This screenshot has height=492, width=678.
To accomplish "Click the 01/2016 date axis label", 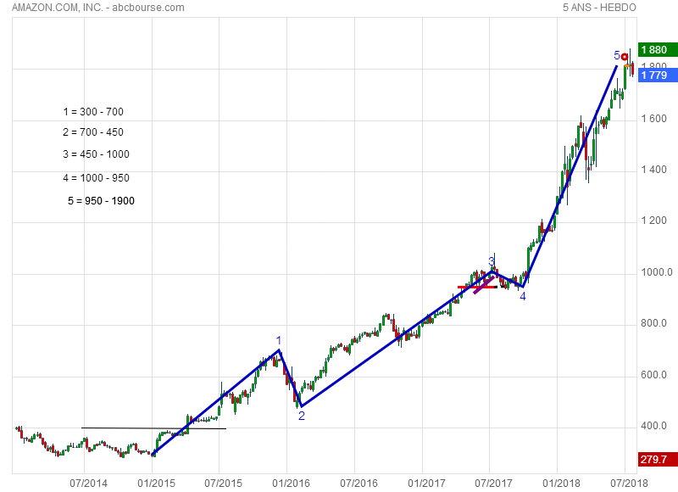I will click(291, 483).
